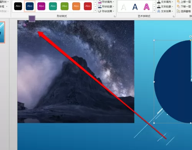
Task: Open 文本轮廓 text outline dropdown
Action: tap(167, 7)
